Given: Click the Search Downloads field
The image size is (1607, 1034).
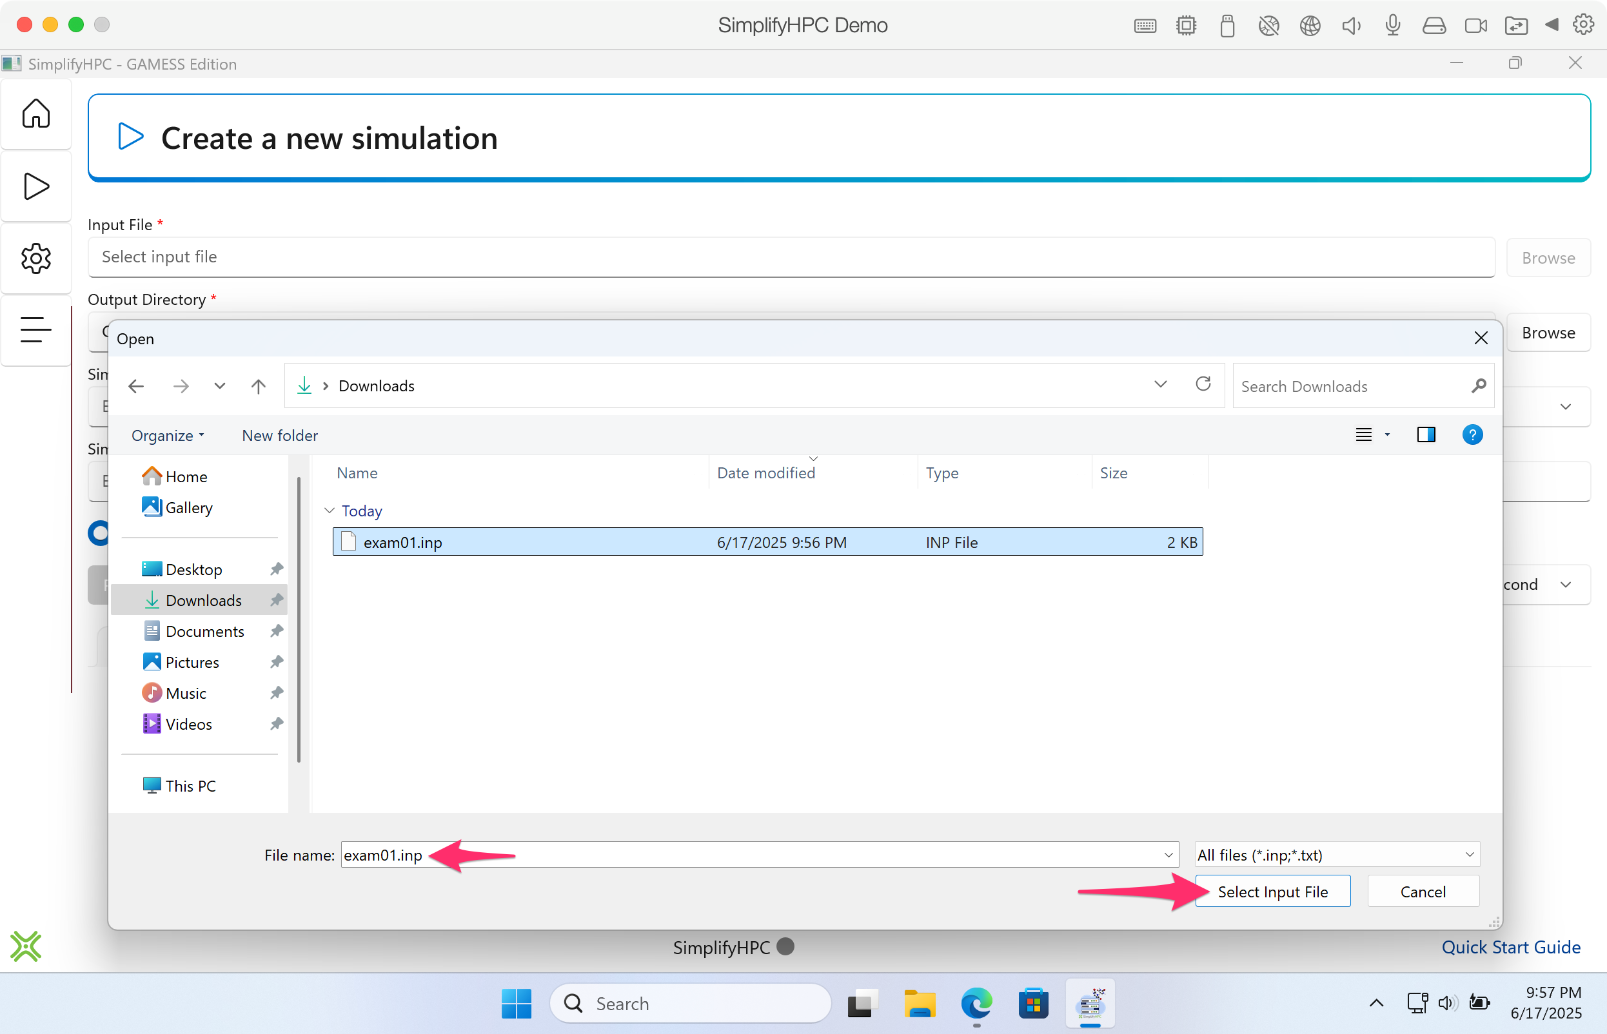Looking at the screenshot, I should pyautogui.click(x=1350, y=386).
